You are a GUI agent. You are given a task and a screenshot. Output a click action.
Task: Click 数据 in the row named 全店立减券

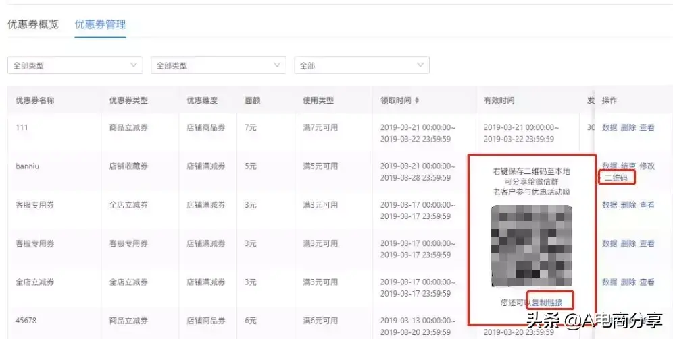[x=609, y=282]
